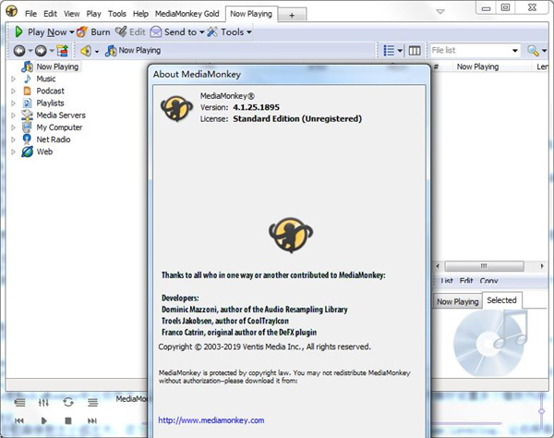
Task: Click the Net Radio icon in tree
Action: [27, 140]
